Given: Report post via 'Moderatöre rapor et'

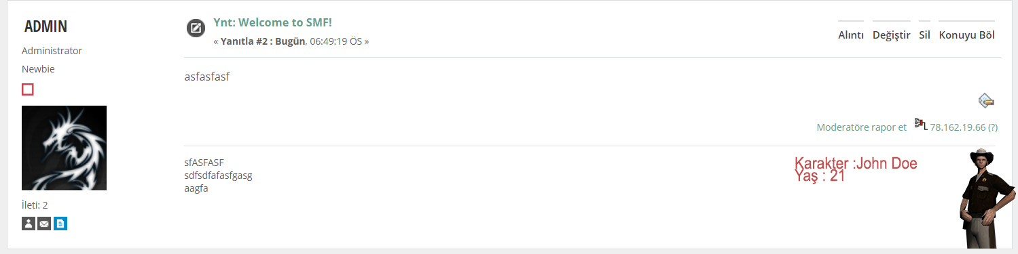Looking at the screenshot, I should point(862,127).
